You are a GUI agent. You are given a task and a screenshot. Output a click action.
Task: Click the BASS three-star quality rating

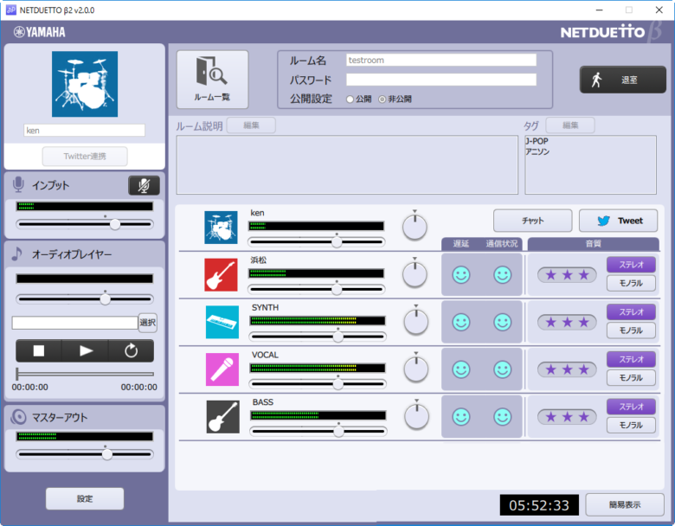tap(567, 417)
